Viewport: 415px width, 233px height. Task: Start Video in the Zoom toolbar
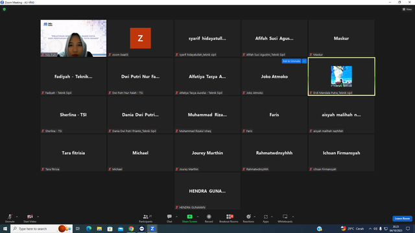(x=30, y=218)
